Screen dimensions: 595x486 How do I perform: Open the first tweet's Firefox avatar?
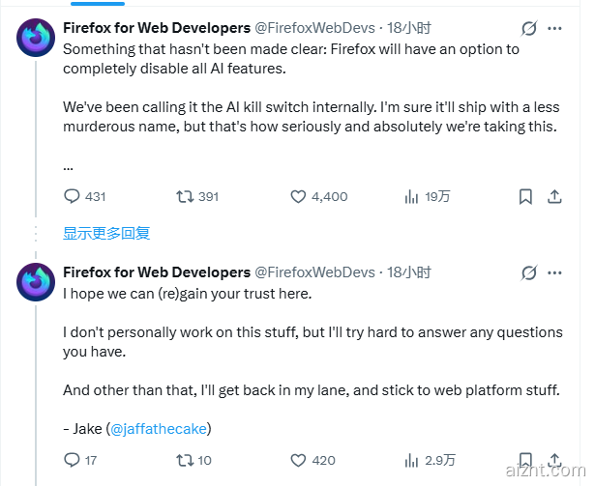37,39
